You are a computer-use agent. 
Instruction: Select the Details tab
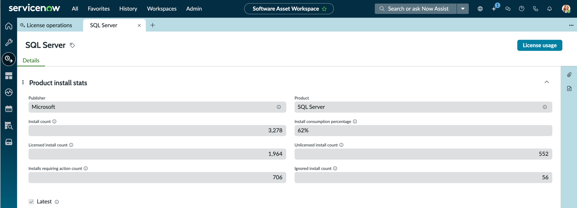31,60
